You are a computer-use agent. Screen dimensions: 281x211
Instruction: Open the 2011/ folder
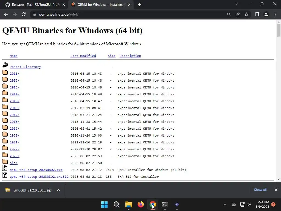(15, 74)
